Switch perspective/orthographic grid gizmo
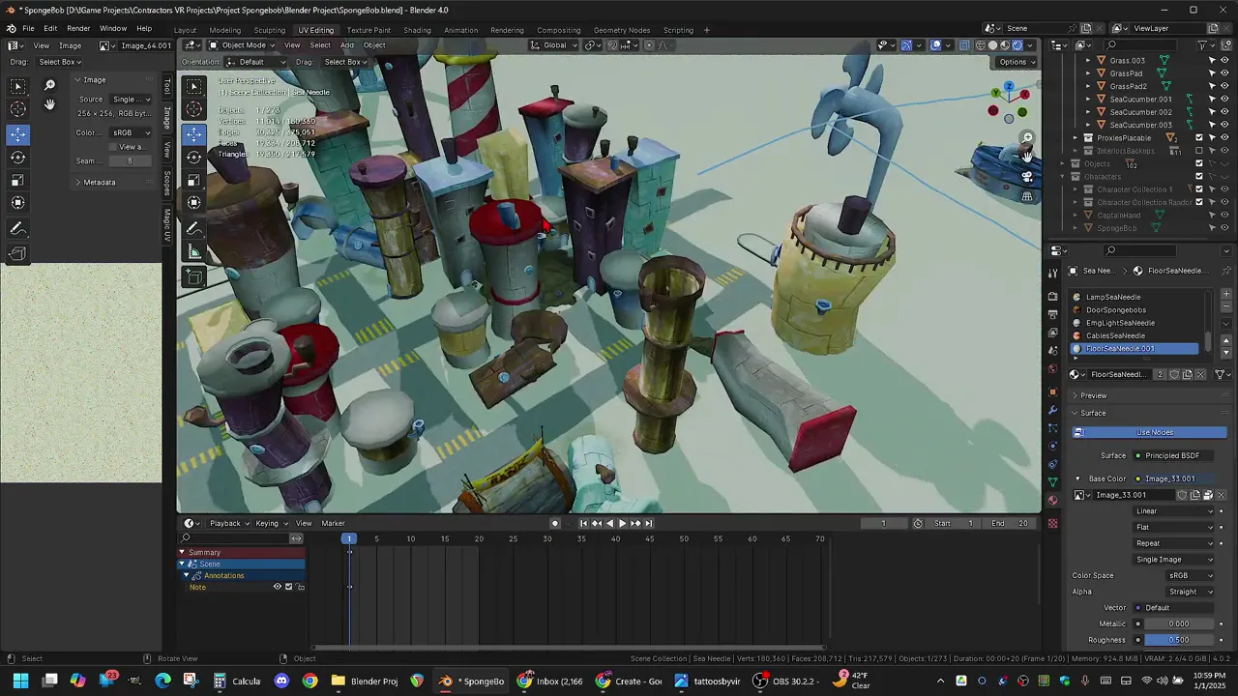Screen dimensions: 1238x696 click(x=1027, y=196)
